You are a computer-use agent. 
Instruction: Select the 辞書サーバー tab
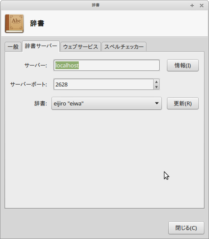pyautogui.click(x=41, y=46)
